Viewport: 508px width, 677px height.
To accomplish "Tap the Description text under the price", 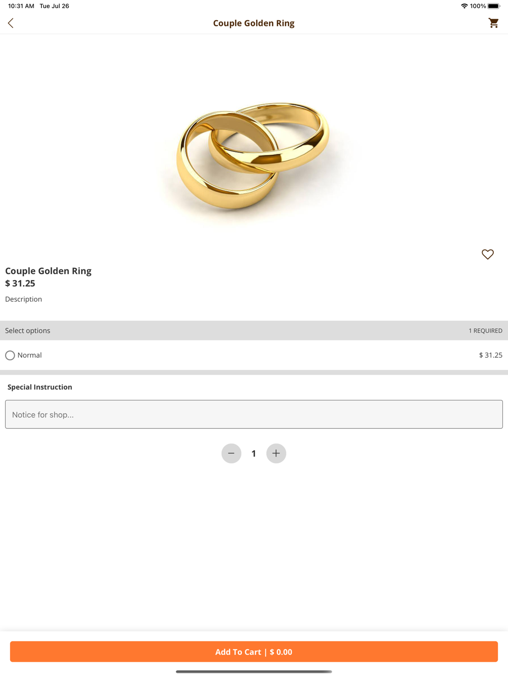I will (x=23, y=299).
